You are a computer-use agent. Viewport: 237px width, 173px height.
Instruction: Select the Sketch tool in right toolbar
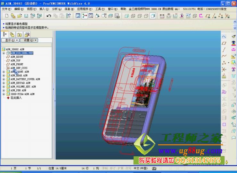[224, 37]
